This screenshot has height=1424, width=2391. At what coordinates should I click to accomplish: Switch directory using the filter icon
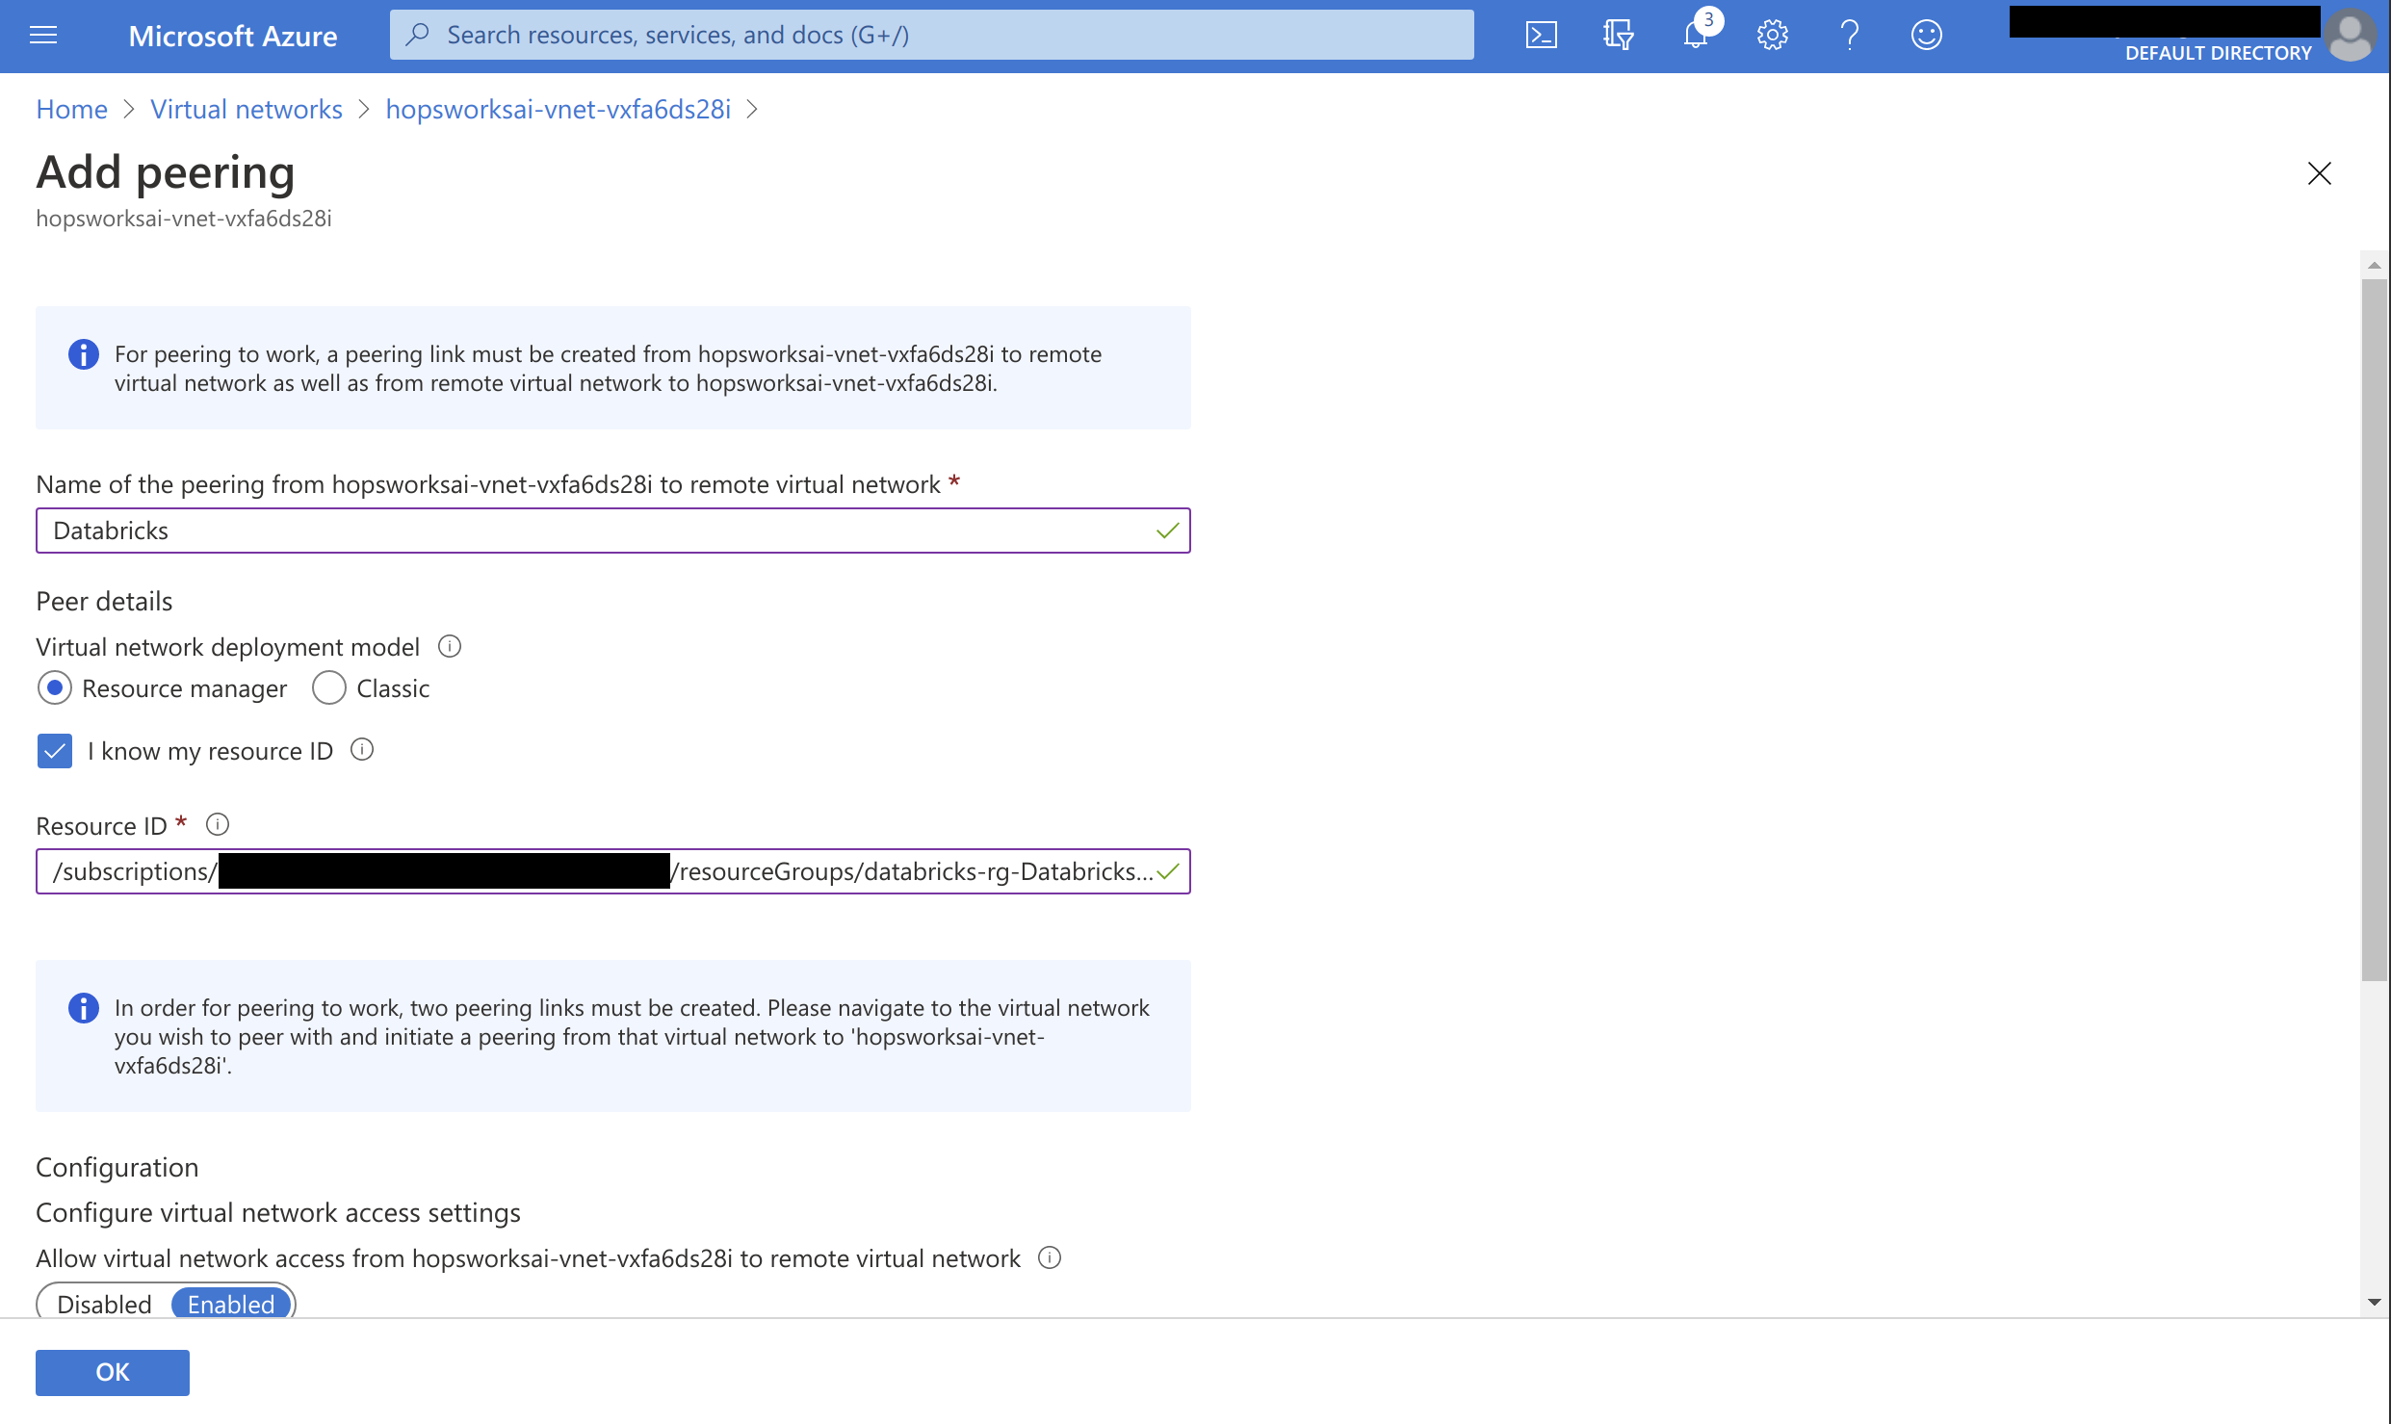click(1618, 35)
